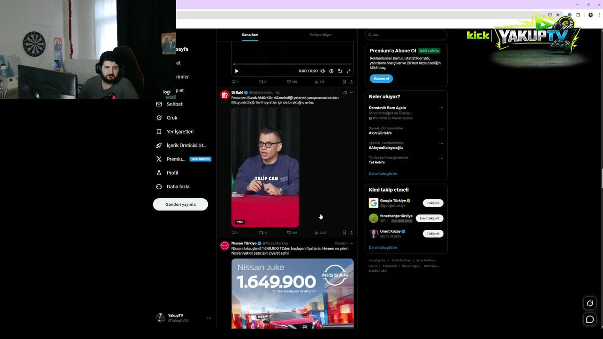This screenshot has width=603, height=339.
Task: Click Abone ol premium button
Action: point(381,79)
